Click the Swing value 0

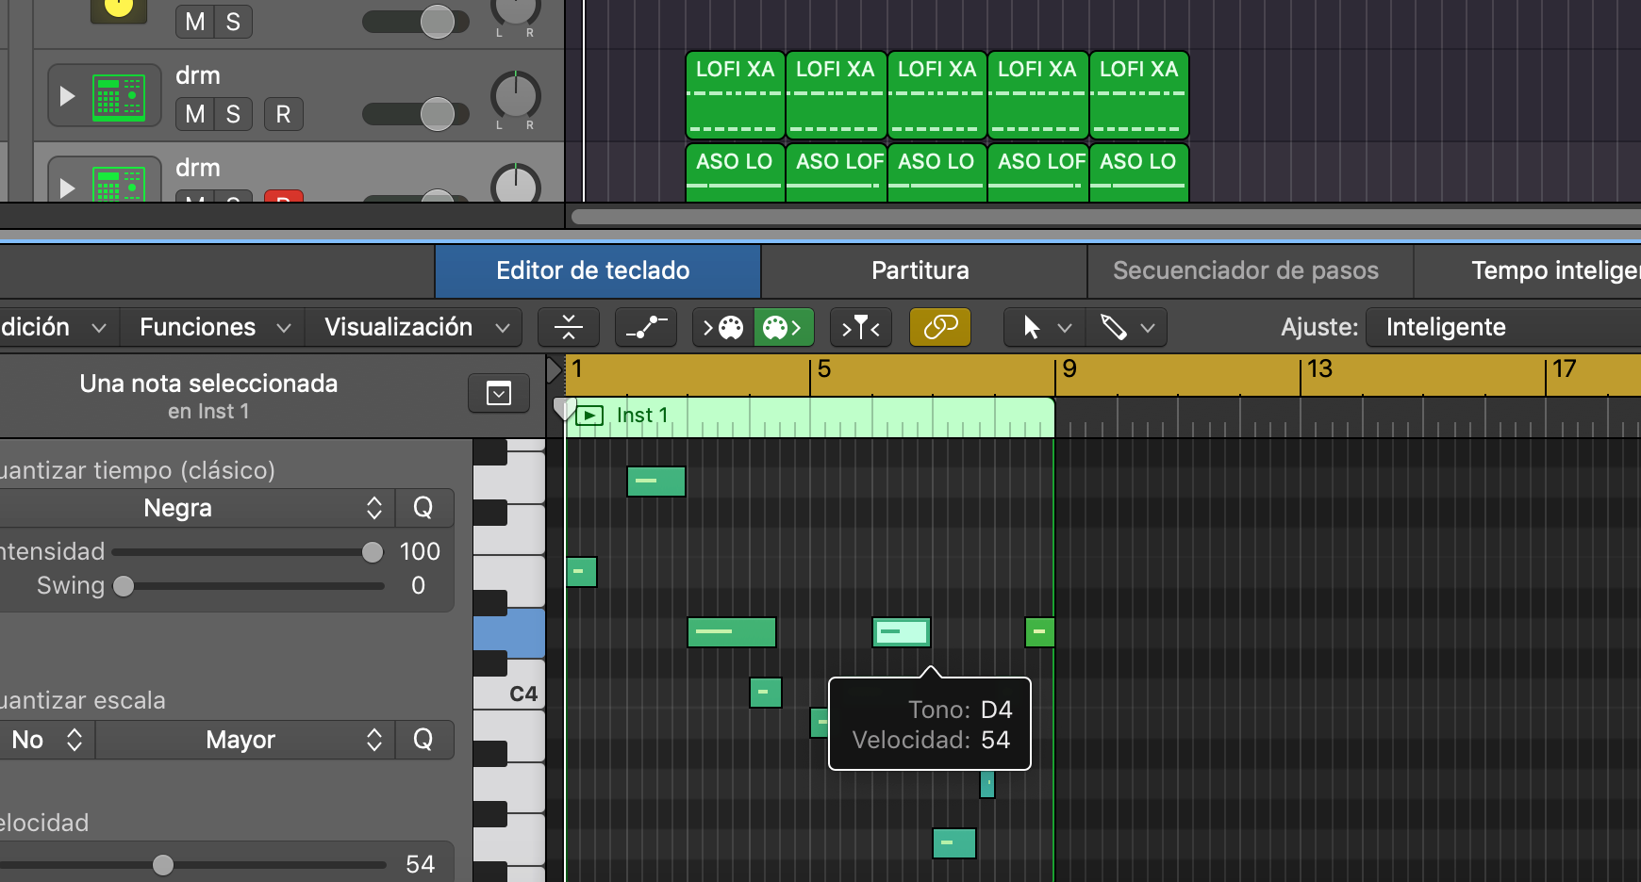[x=419, y=585]
